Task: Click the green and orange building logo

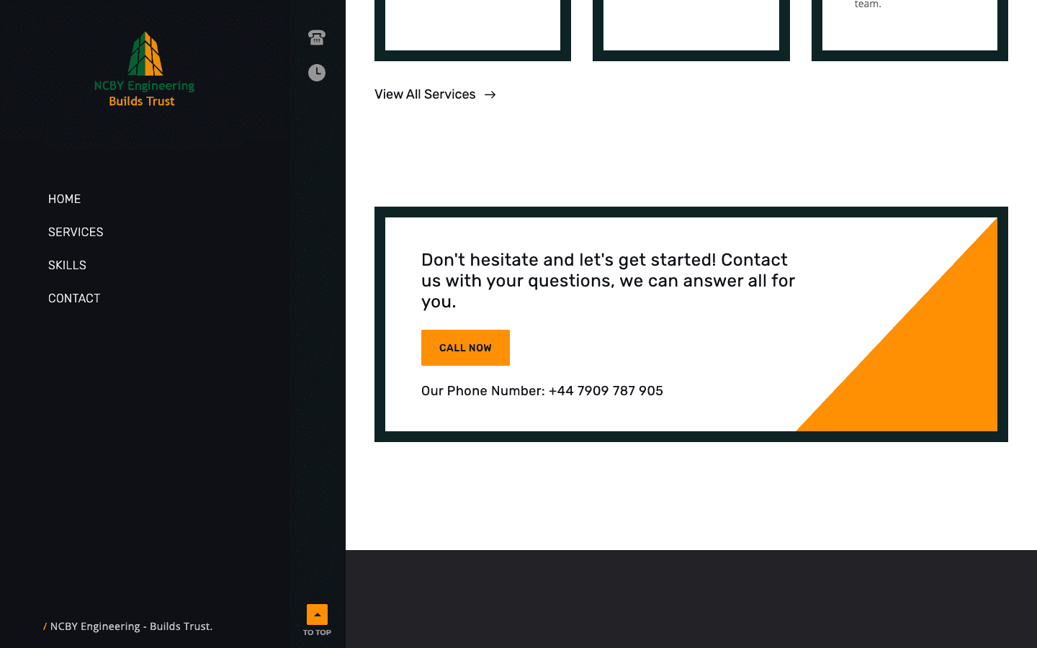Action: pos(145,54)
